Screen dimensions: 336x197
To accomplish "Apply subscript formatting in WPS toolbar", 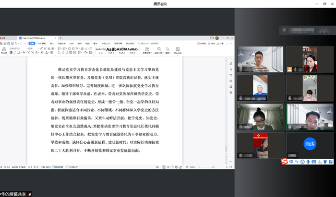I will tap(32, 52).
